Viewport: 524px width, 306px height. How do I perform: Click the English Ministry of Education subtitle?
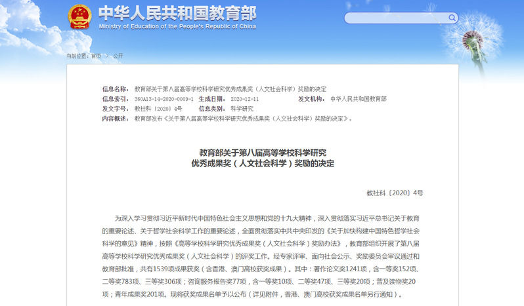click(177, 27)
